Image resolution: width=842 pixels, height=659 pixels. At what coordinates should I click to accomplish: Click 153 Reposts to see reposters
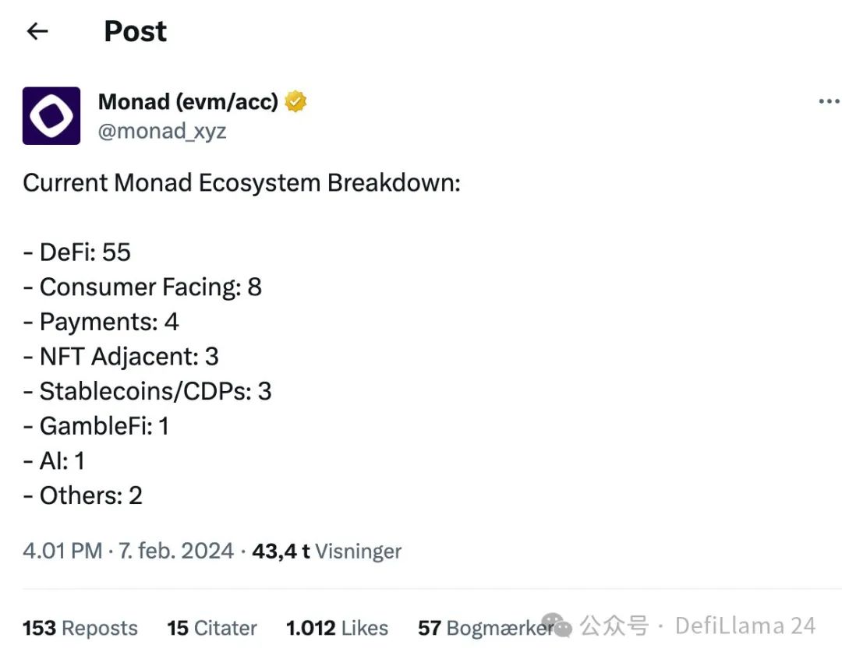tap(80, 628)
